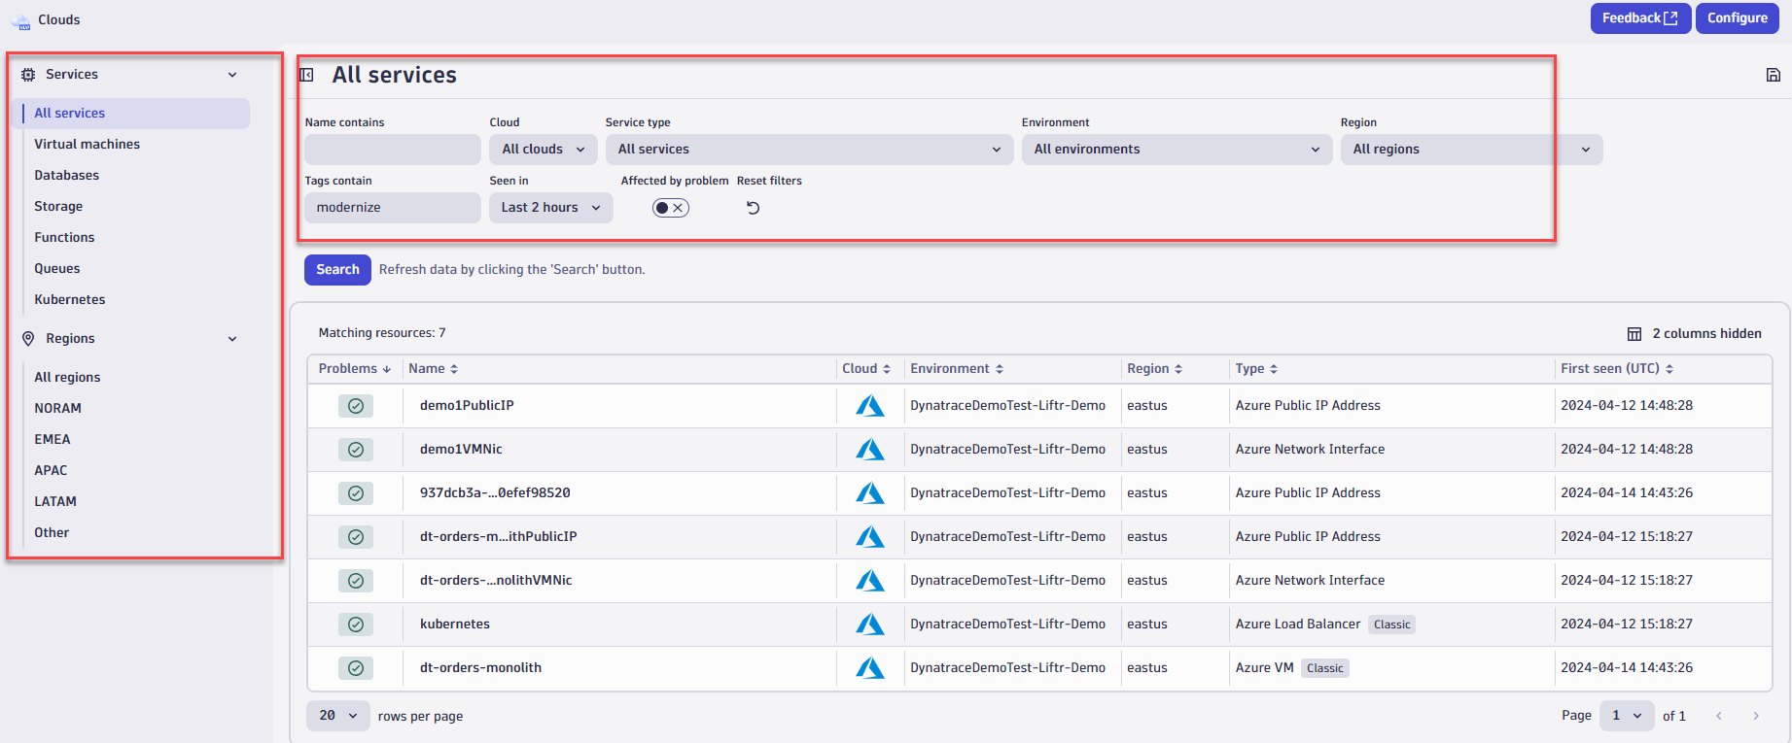
Task: Click the Azure cloud icon for kubernetes row
Action: coord(869,625)
